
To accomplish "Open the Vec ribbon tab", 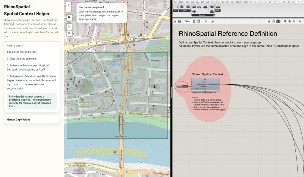I will pyautogui.click(x=192, y=2).
